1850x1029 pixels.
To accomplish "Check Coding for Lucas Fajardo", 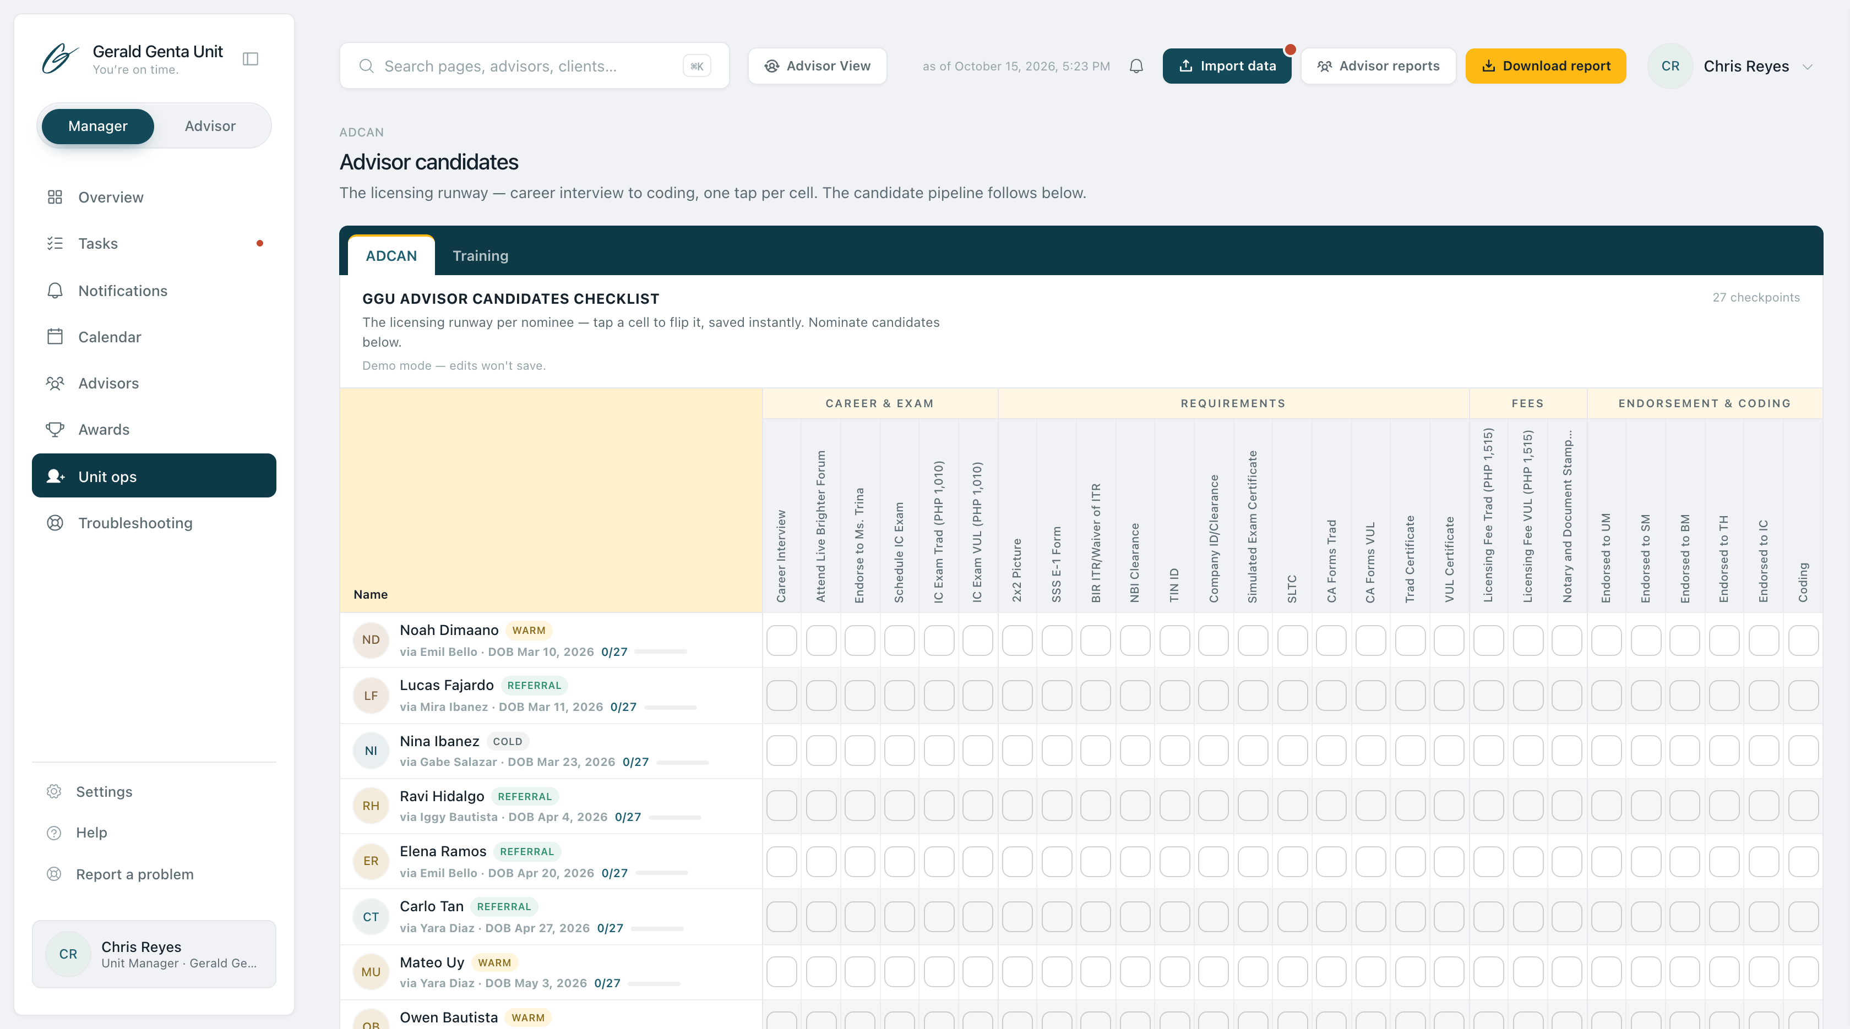I will pos(1803,696).
